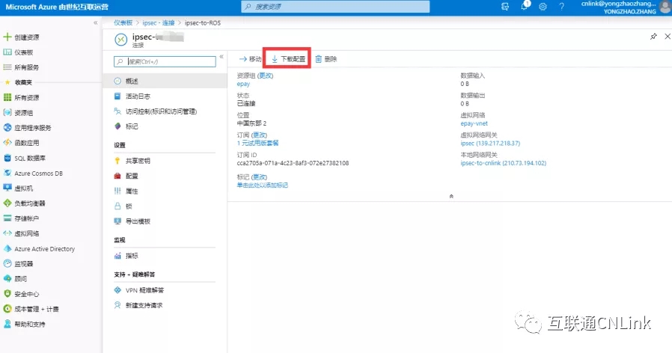Close the blade with X button
Viewport: 672px width, 353px height.
[x=668, y=37]
